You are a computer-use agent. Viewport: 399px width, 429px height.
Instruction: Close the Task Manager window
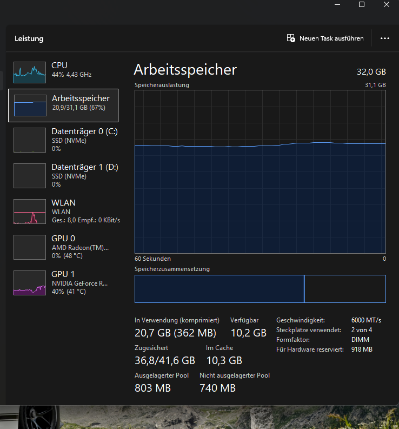(387, 4)
